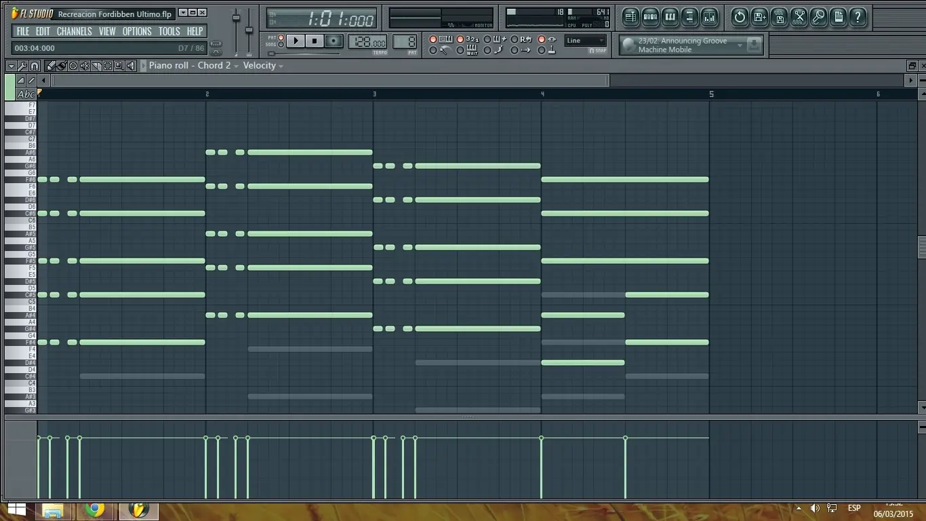Switch to Song mode radio button
Image resolution: width=926 pixels, height=521 pixels.
[x=281, y=45]
